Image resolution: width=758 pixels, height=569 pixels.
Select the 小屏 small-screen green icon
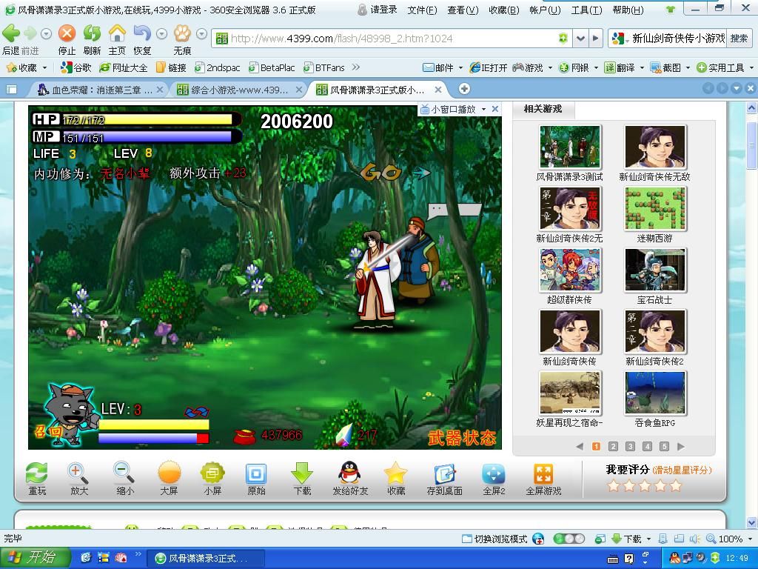point(212,473)
